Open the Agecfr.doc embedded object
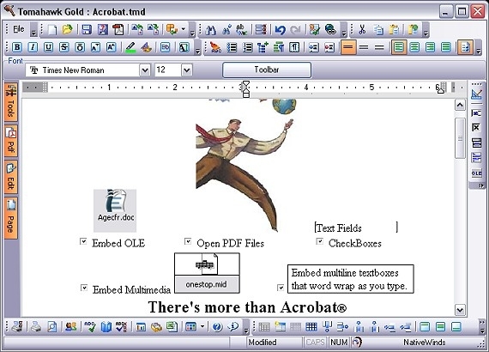 coord(115,210)
